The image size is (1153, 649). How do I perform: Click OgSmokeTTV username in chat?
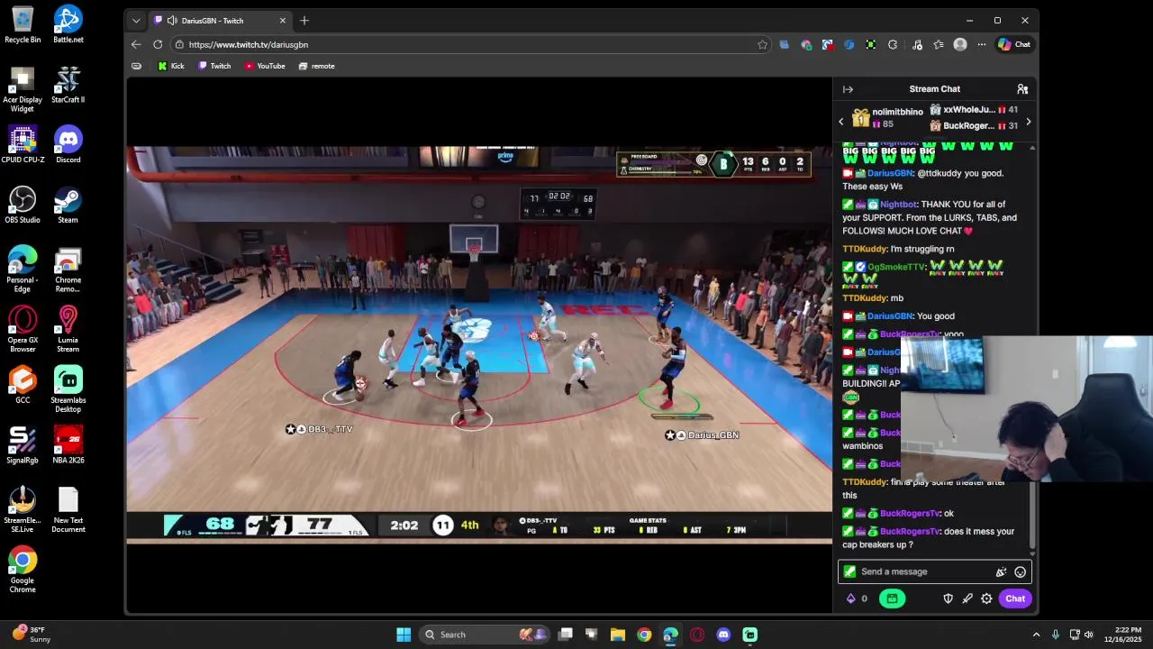click(896, 267)
